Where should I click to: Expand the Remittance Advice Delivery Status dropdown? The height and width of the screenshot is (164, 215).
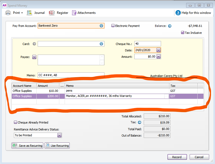coord(59,135)
